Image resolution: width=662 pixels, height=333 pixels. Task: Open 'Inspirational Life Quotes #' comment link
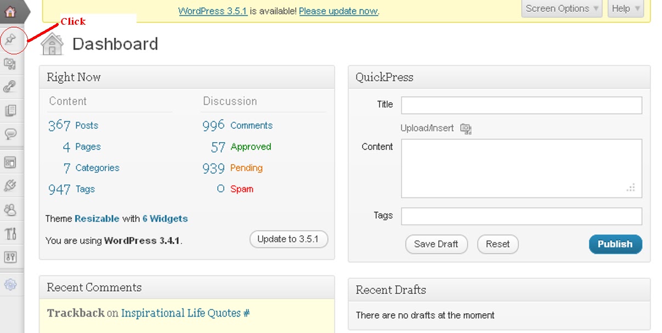click(x=185, y=313)
